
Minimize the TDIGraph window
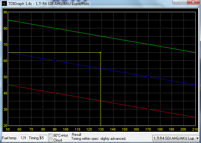[176, 2]
